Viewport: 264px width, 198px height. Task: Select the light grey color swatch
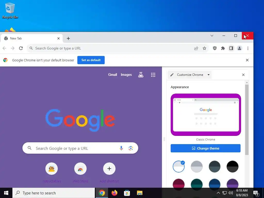click(x=197, y=166)
